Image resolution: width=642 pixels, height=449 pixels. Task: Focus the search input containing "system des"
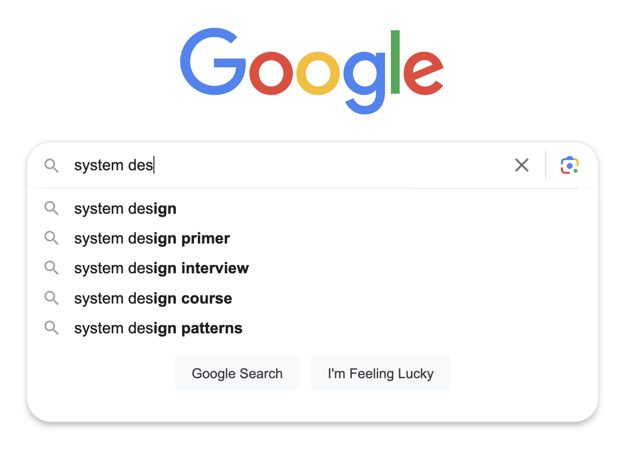click(x=288, y=165)
